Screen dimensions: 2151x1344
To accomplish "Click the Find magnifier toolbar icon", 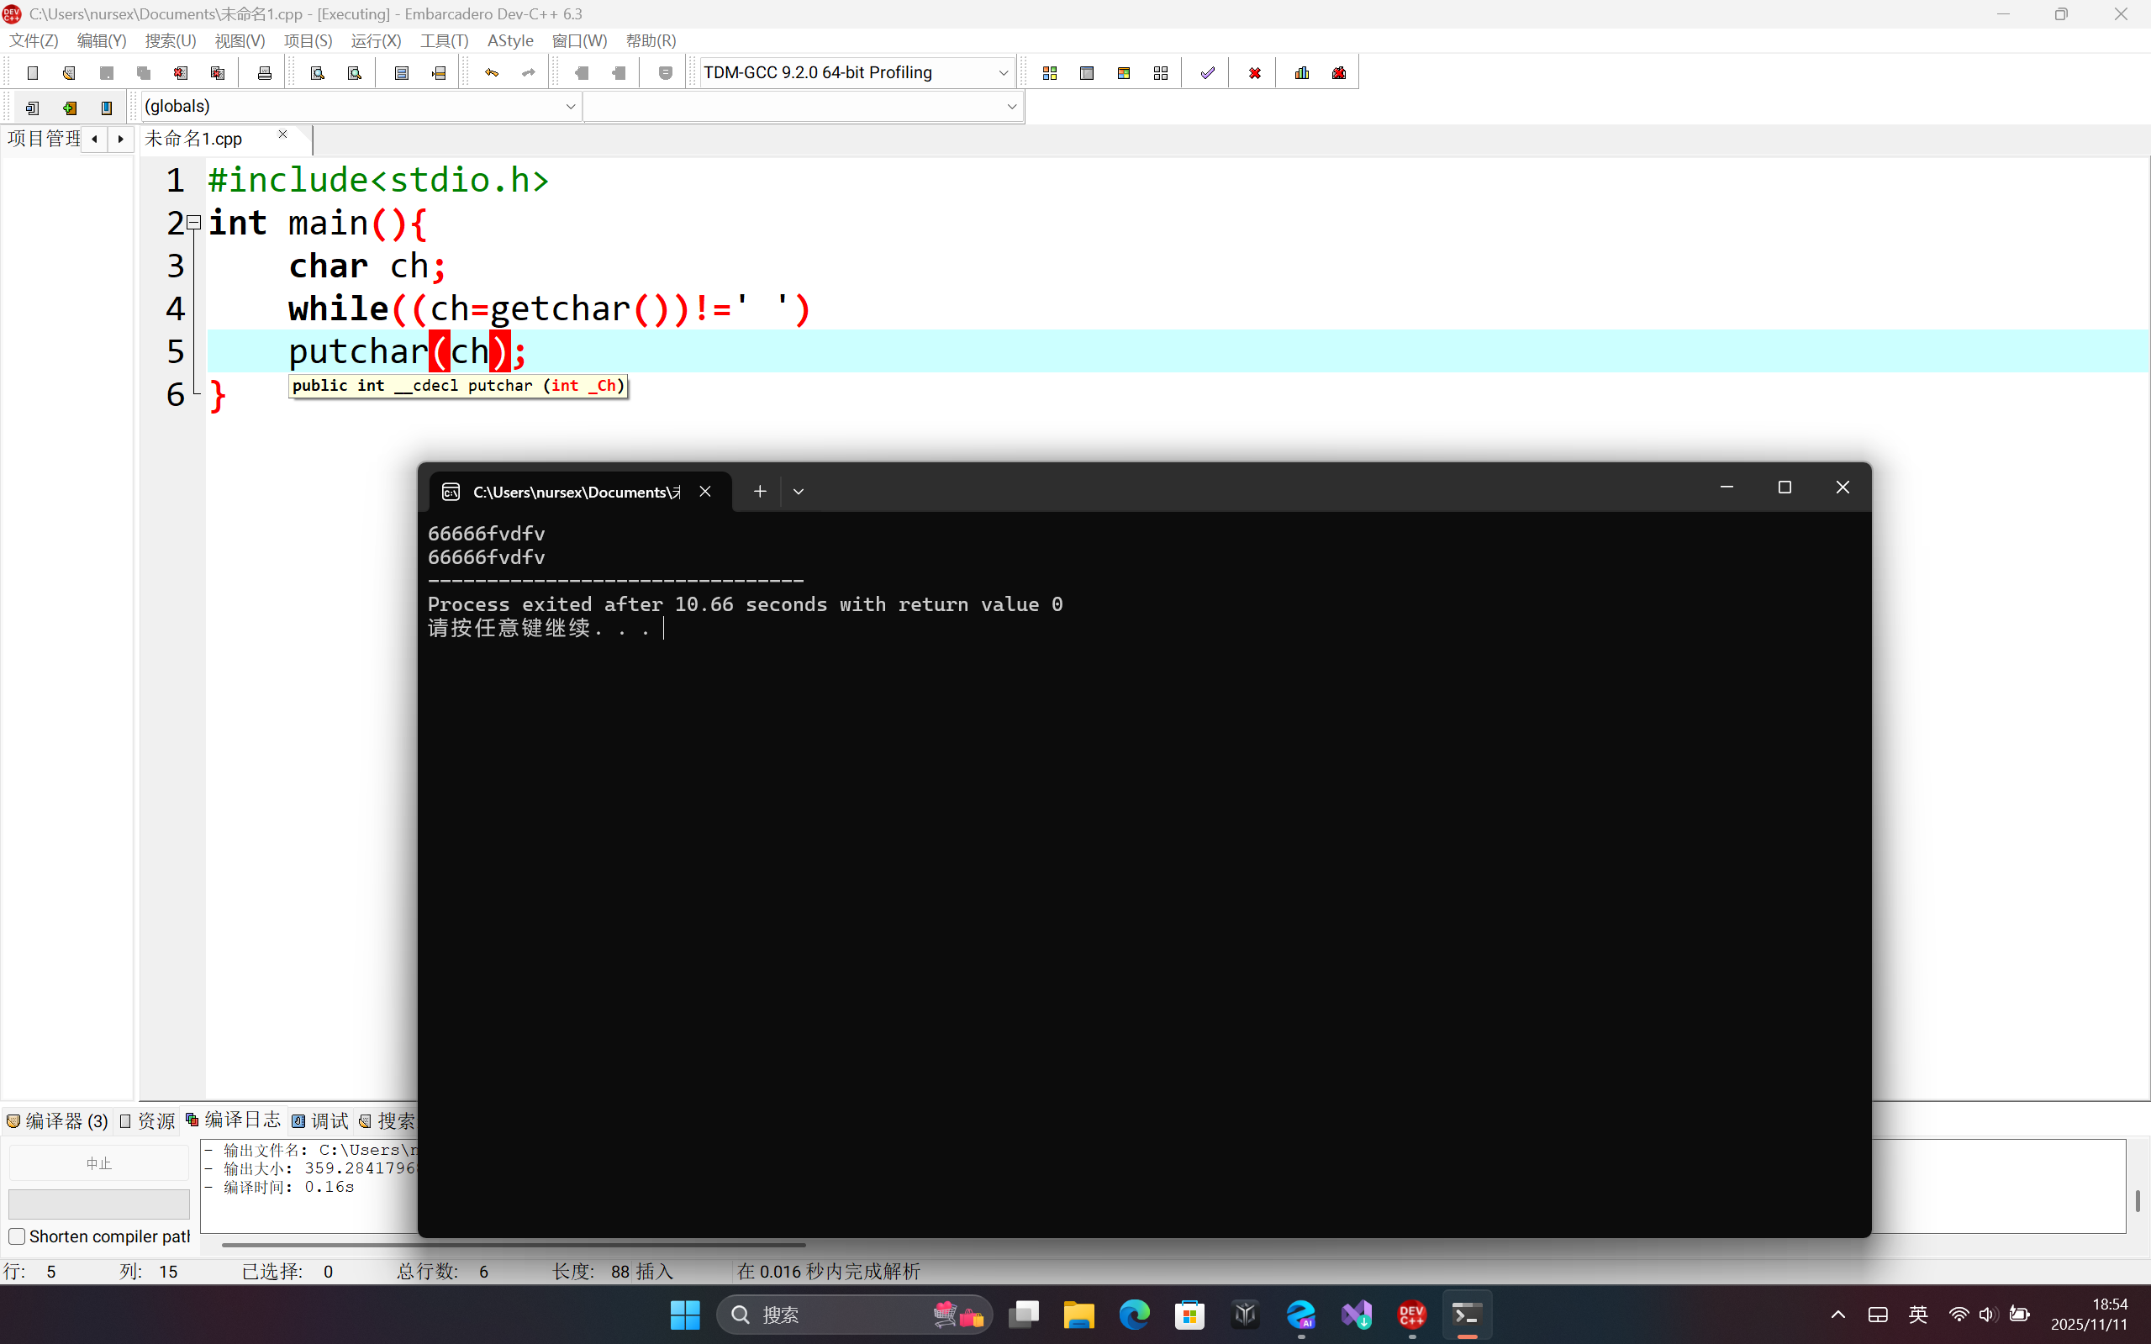I will (x=318, y=73).
